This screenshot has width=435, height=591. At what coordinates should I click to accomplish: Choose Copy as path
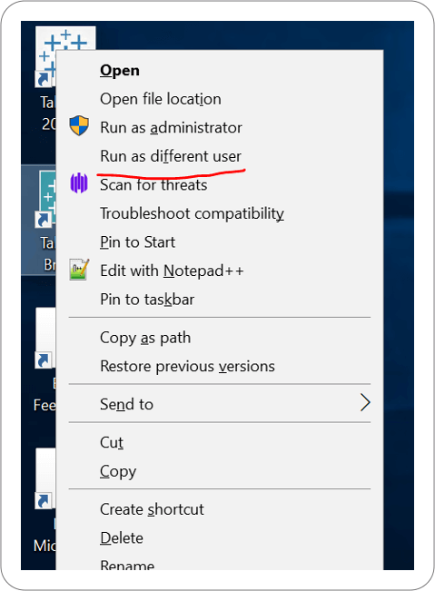(145, 338)
